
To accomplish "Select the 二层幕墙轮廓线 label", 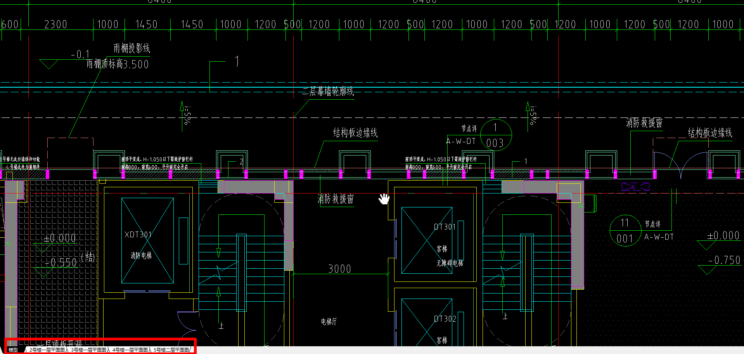I will point(328,92).
